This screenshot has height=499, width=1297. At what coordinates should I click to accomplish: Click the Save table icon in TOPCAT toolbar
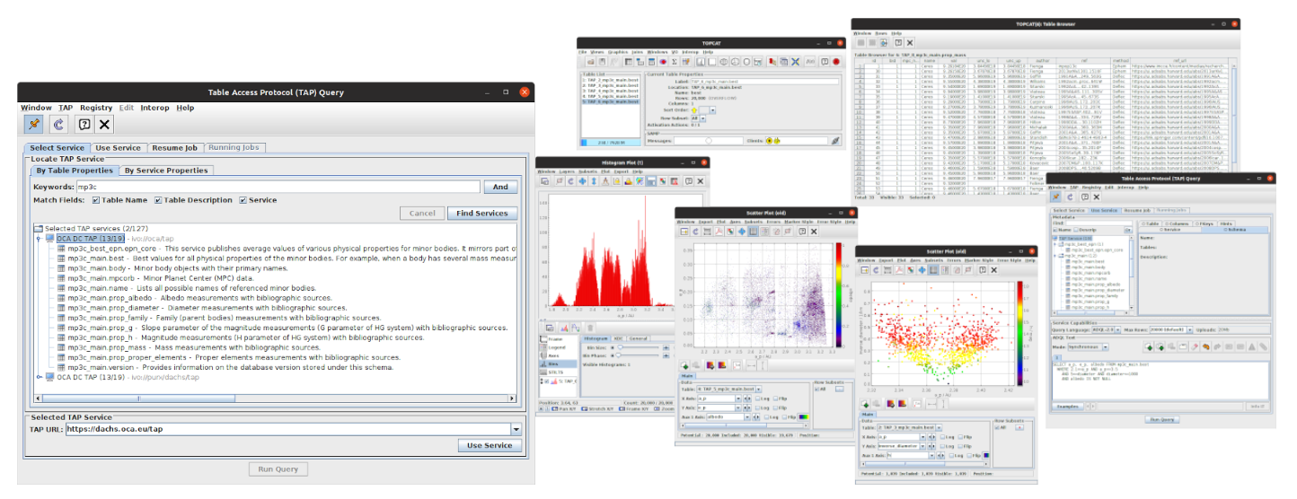click(x=602, y=62)
